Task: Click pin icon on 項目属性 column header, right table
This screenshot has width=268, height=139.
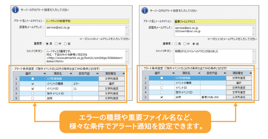Action: [x=250, y=73]
